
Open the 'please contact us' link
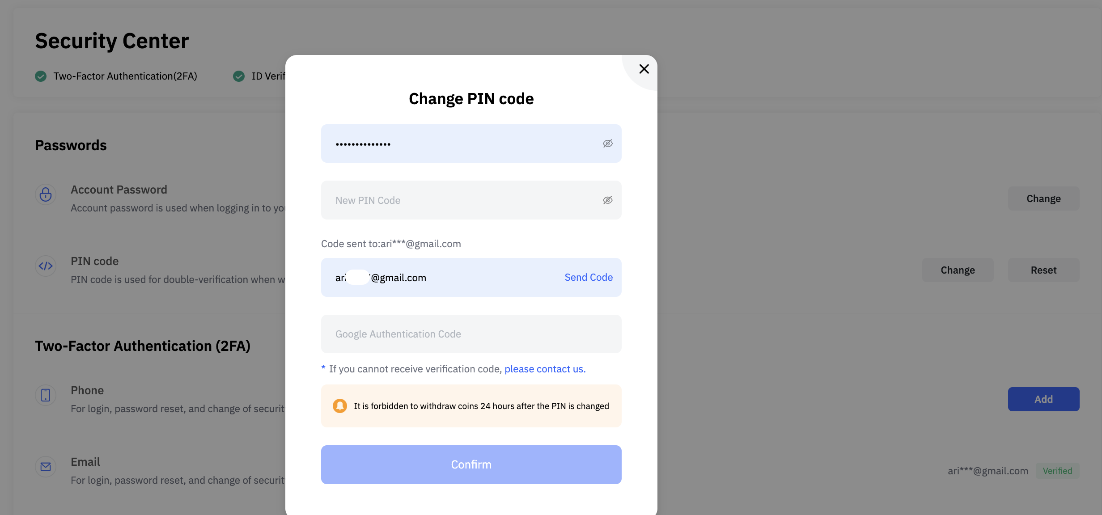point(545,369)
